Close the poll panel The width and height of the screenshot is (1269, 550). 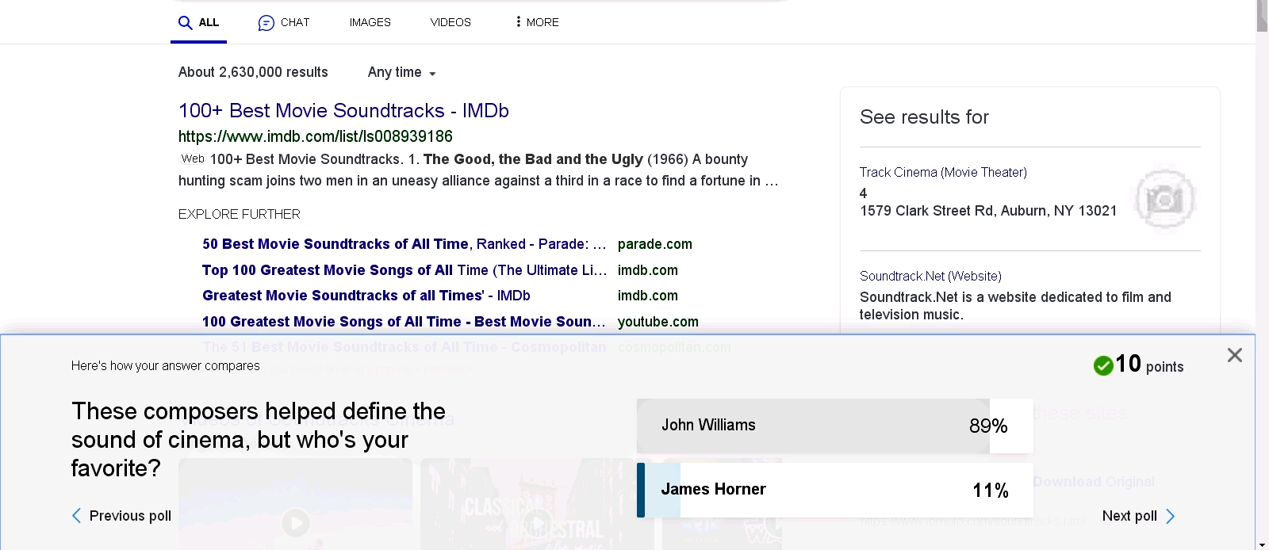point(1235,355)
